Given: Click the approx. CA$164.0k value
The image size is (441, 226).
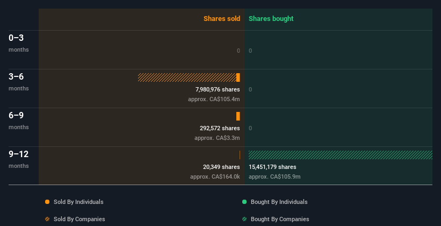Looking at the screenshot, I should coord(215,176).
